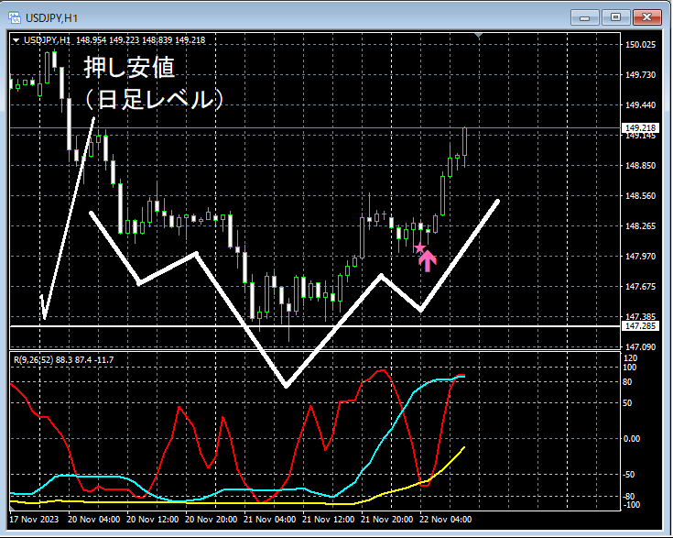Select the current price label 149.218
Viewport: 673px width, 538px height.
click(640, 127)
